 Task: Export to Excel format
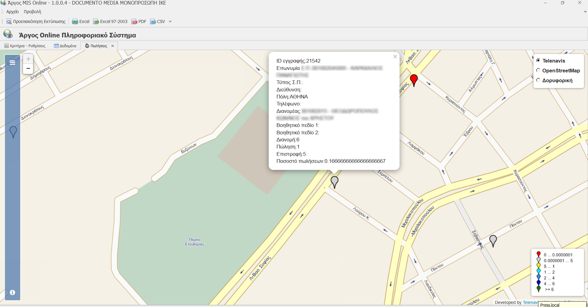pyautogui.click(x=81, y=21)
